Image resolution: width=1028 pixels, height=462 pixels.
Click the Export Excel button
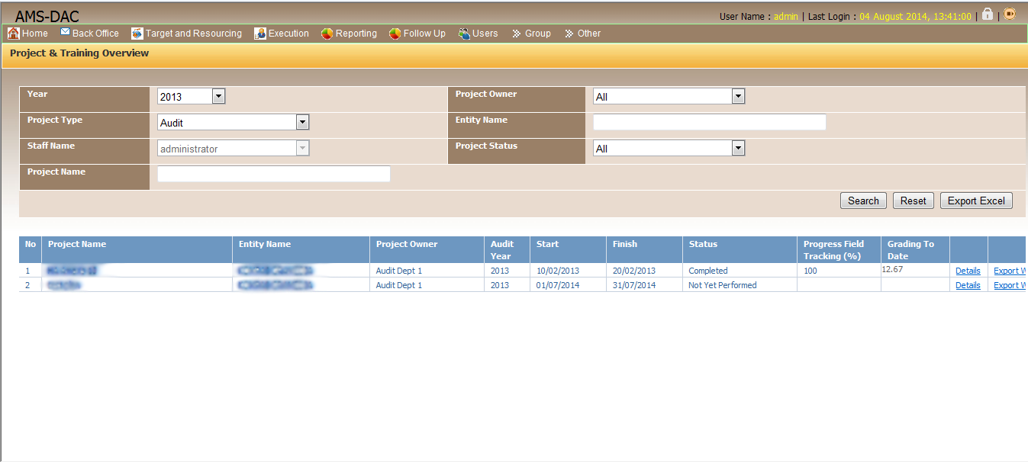click(976, 201)
